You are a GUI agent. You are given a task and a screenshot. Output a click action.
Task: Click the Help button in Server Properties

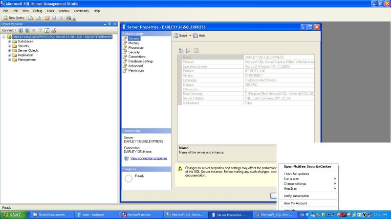[x=199, y=36]
